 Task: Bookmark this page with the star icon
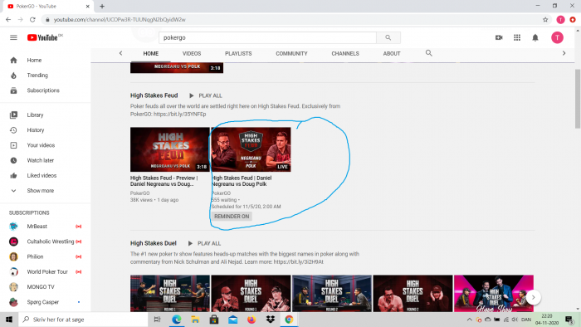pyautogui.click(x=545, y=20)
